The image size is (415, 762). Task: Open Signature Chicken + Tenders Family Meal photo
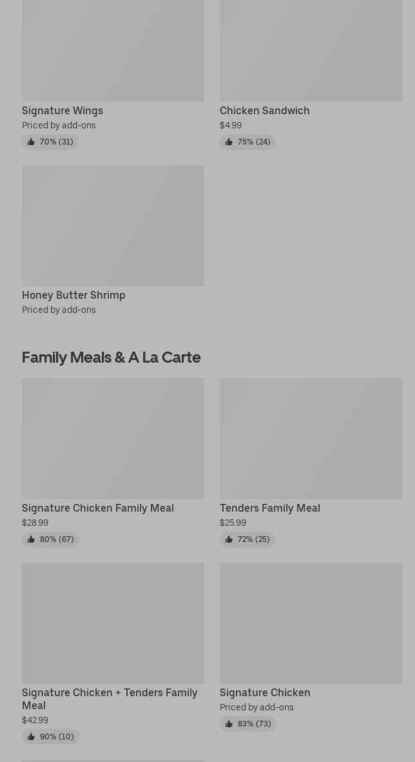[113, 623]
